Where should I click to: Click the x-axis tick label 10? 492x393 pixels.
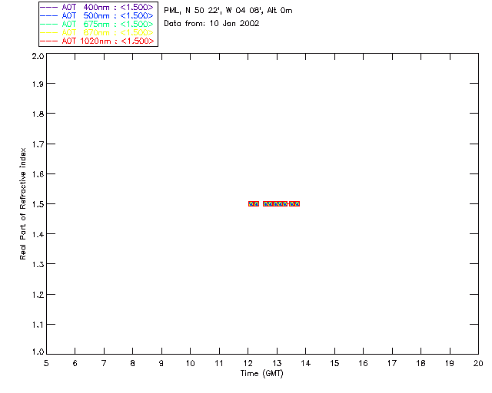pos(190,363)
